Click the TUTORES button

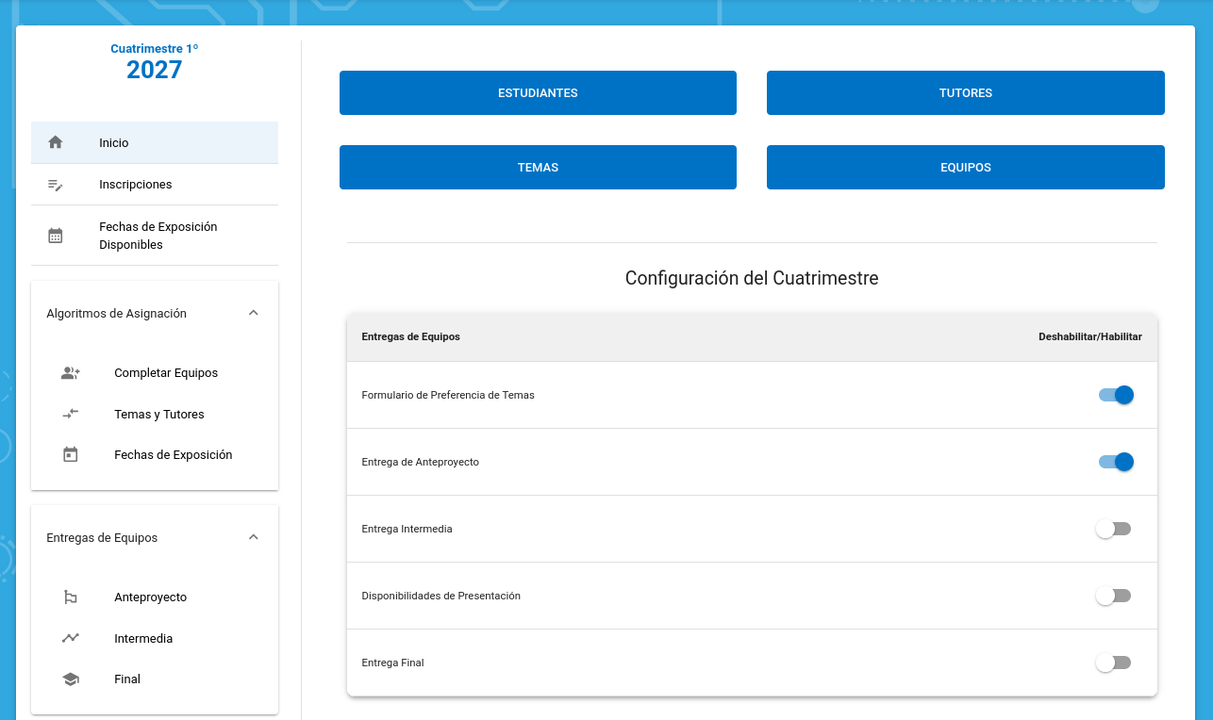(965, 93)
